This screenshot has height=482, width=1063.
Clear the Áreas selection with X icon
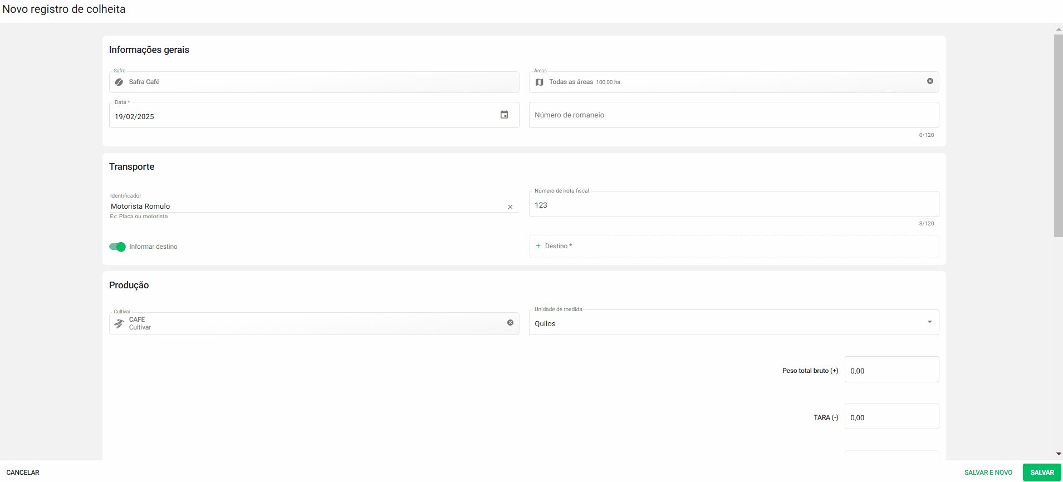(x=930, y=81)
